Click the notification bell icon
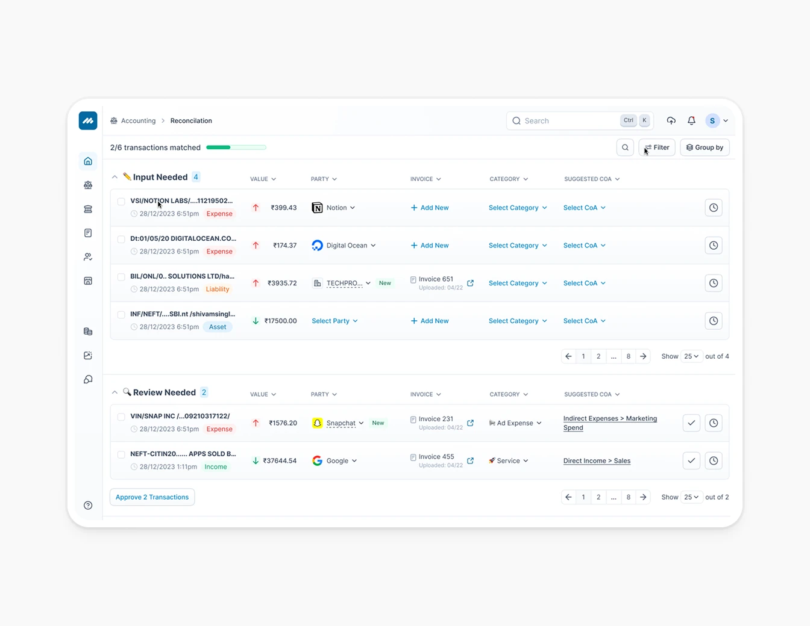 (691, 121)
